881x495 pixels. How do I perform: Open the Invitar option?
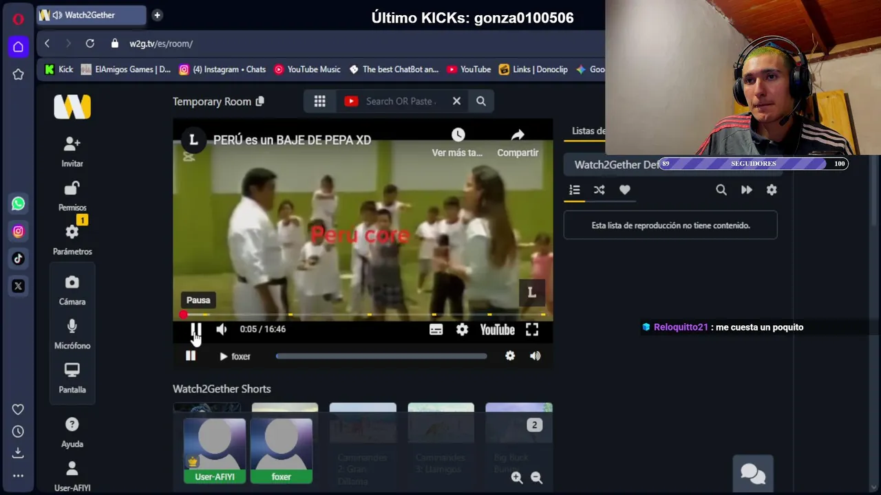pos(72,151)
